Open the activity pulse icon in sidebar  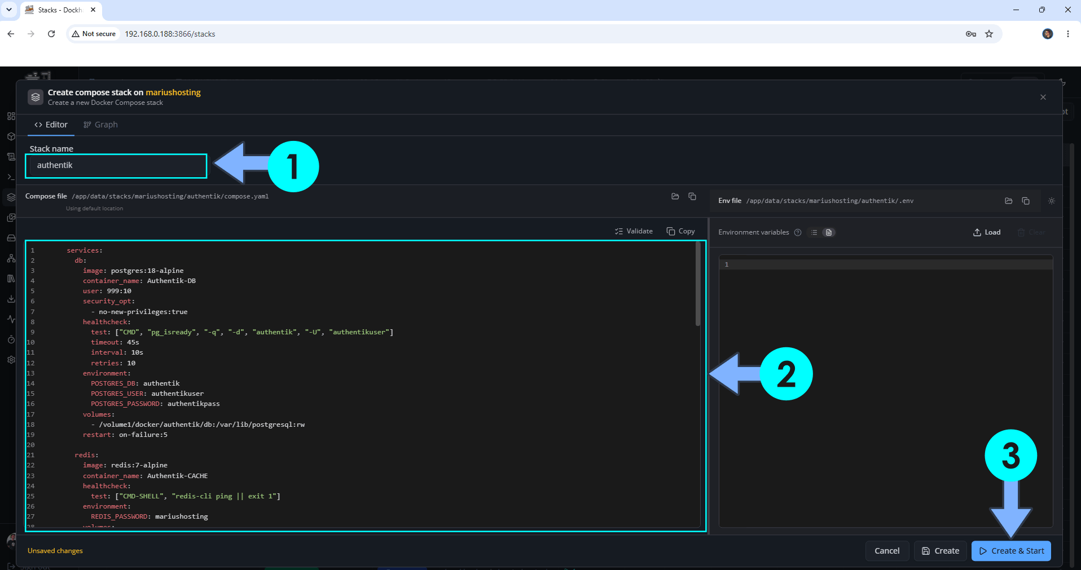tap(11, 319)
